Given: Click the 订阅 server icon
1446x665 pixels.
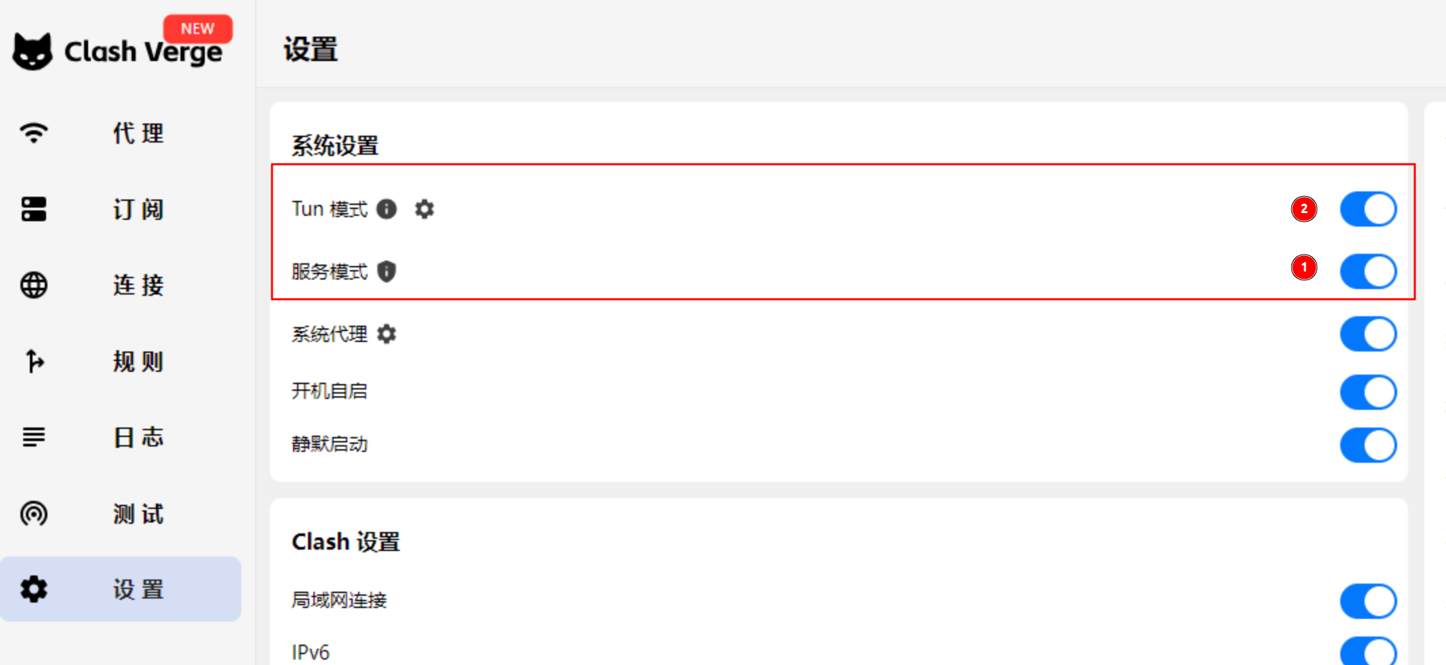Looking at the screenshot, I should click(x=34, y=209).
